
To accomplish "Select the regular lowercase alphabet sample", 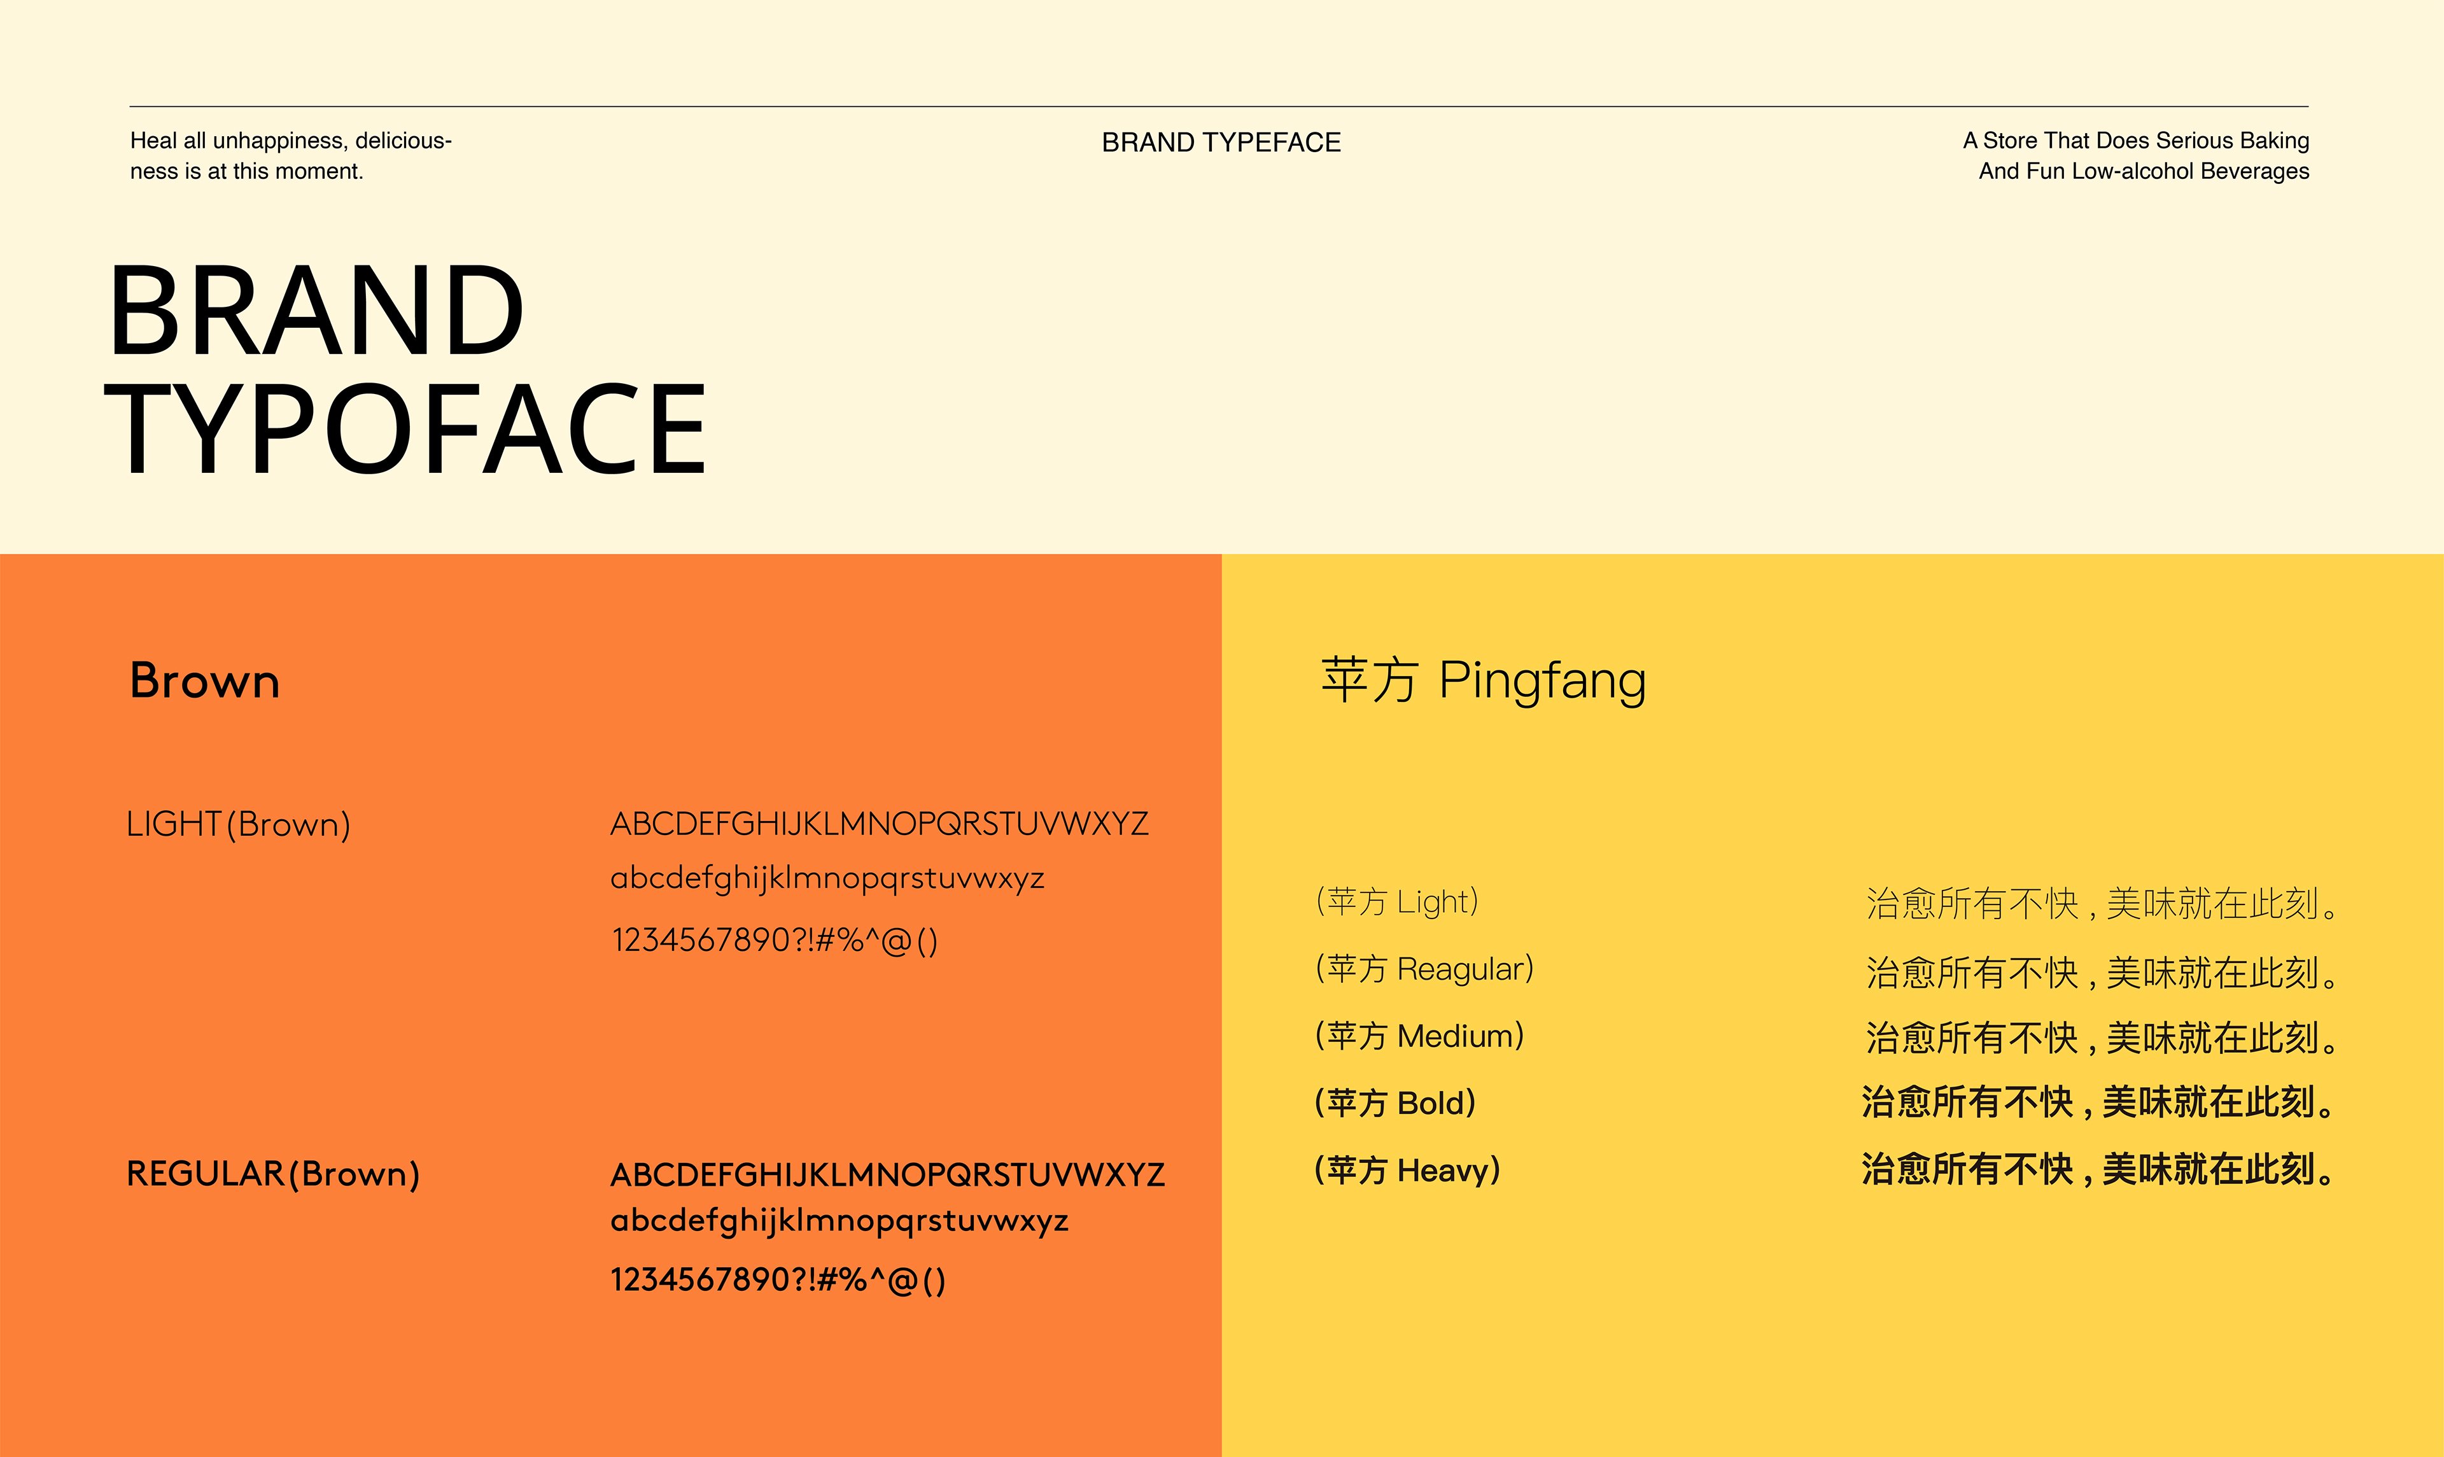I will point(839,1220).
